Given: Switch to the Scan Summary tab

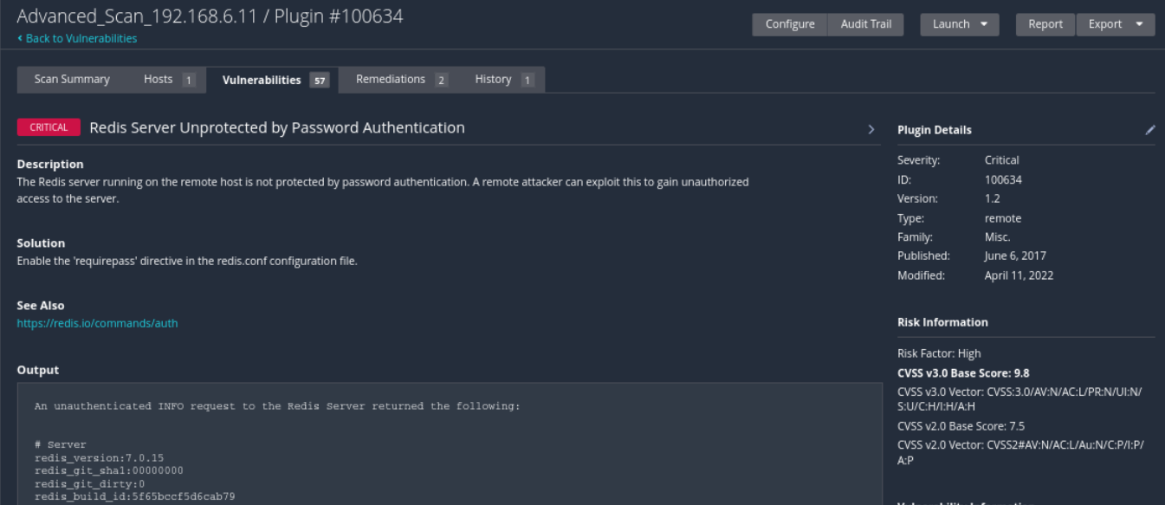Looking at the screenshot, I should click(72, 80).
